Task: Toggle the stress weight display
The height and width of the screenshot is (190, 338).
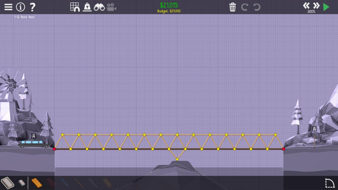Action: pos(87,7)
